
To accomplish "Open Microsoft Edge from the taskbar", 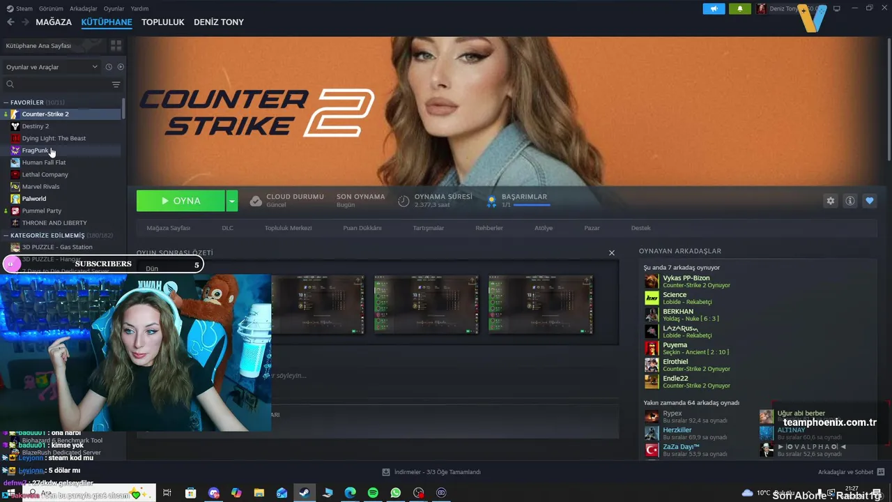I will [x=350, y=493].
